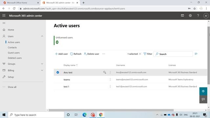The width and height of the screenshot is (210, 118).
Task: Close the Microsoft Office Home tab
Action: coord(38,3)
